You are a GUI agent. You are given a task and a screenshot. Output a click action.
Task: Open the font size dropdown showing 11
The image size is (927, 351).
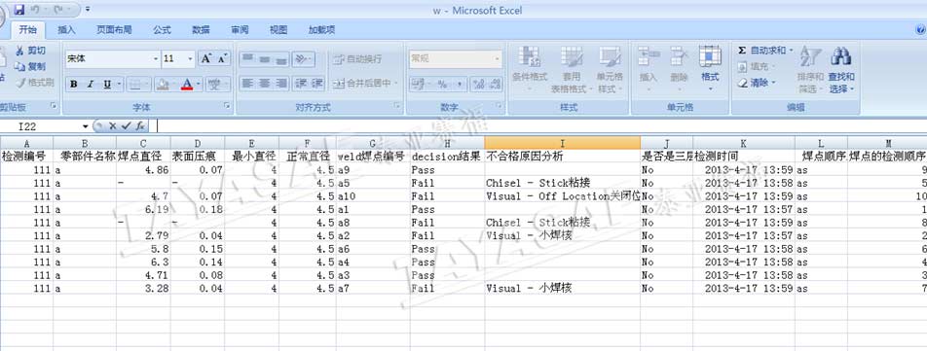(191, 59)
